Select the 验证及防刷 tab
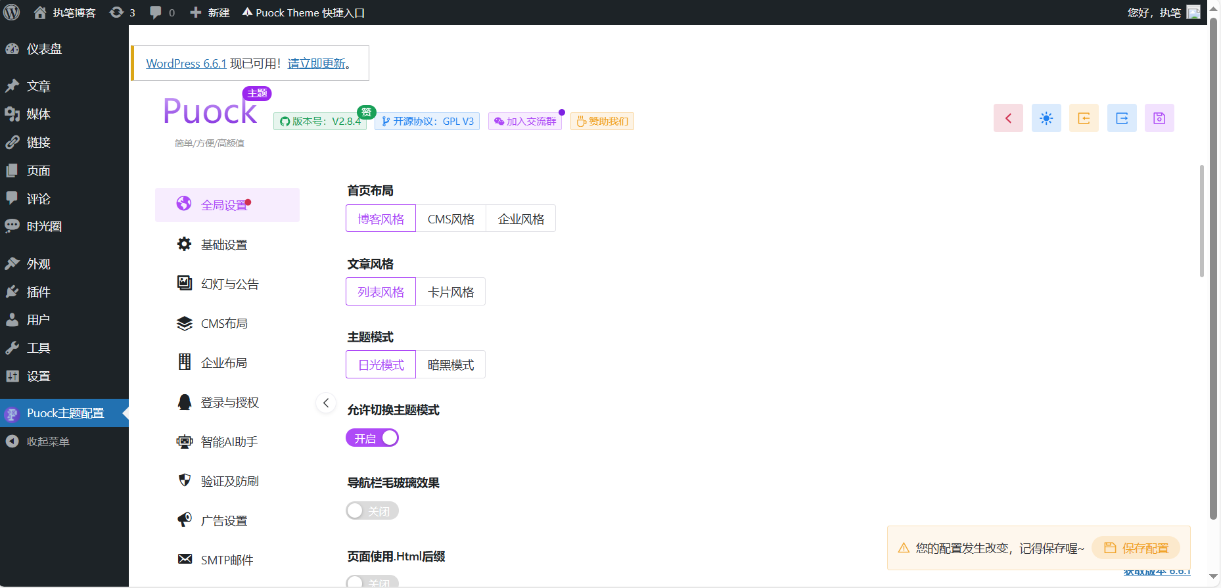The image size is (1221, 588). click(227, 481)
